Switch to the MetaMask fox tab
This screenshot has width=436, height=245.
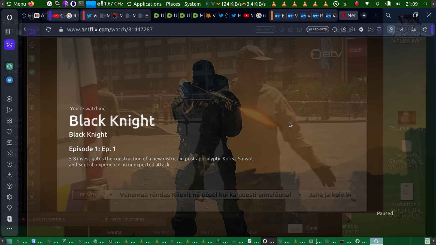(x=210, y=16)
